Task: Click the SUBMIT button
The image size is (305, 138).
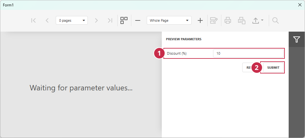Action: click(273, 67)
